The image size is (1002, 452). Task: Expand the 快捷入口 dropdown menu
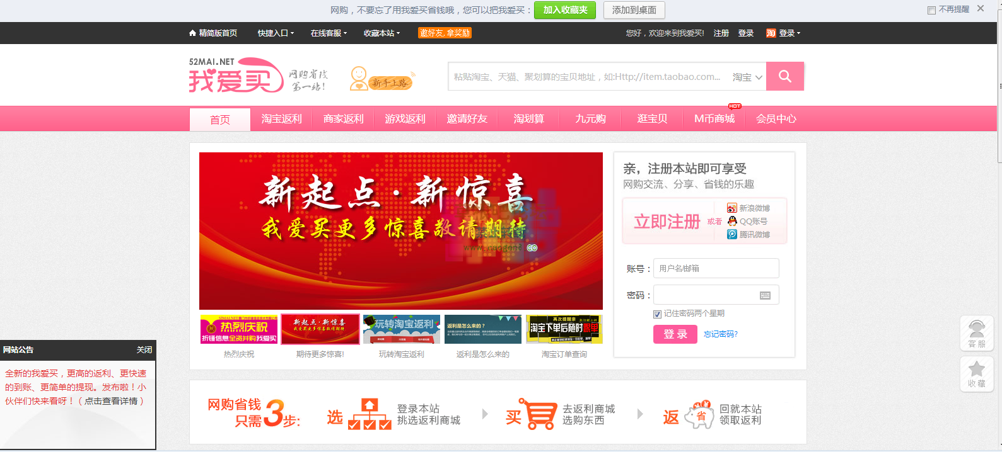[x=276, y=33]
